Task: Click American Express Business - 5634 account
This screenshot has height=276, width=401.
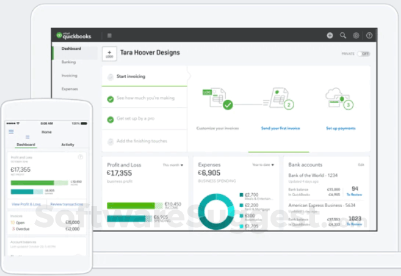Action: click(x=322, y=205)
